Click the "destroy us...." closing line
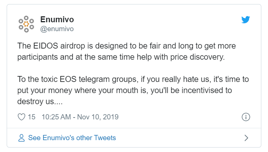 pyautogui.click(x=38, y=101)
